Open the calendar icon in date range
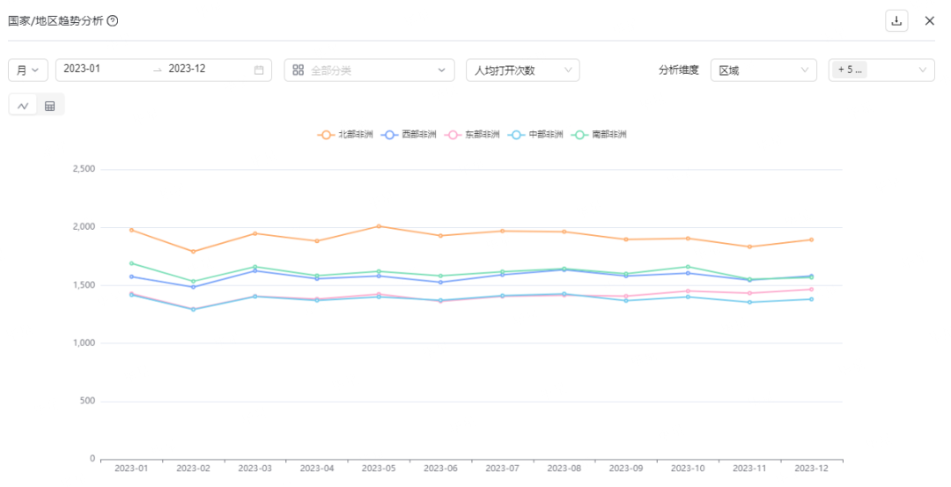 259,70
